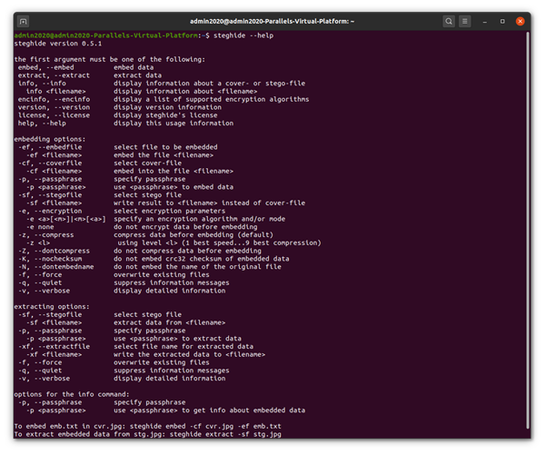
Task: Click 'options for the info command:' line
Action: [x=72, y=394]
